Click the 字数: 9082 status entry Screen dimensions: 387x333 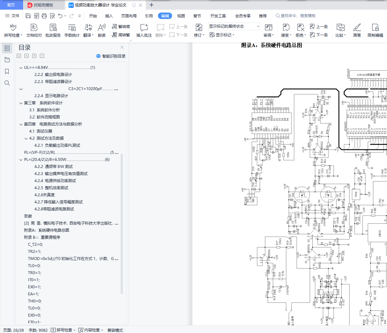click(38, 330)
